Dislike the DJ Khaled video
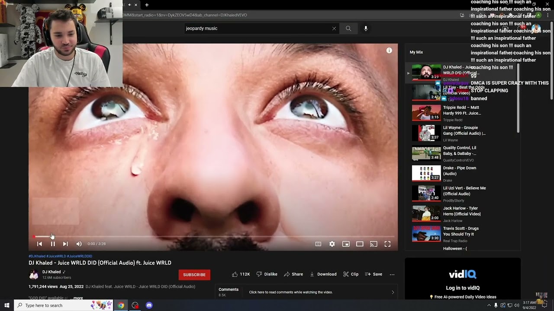Viewport: 554px width, 311px height. point(267,274)
